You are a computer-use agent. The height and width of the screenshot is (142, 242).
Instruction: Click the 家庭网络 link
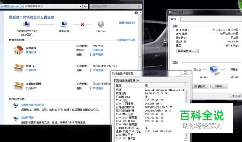31,52
